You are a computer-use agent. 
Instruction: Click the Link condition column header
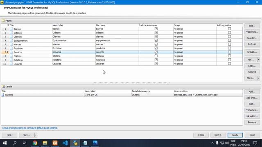181,91
